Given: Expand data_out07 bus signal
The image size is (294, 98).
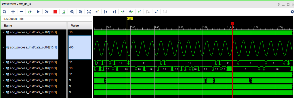Looking at the screenshot, I should click(3, 86).
